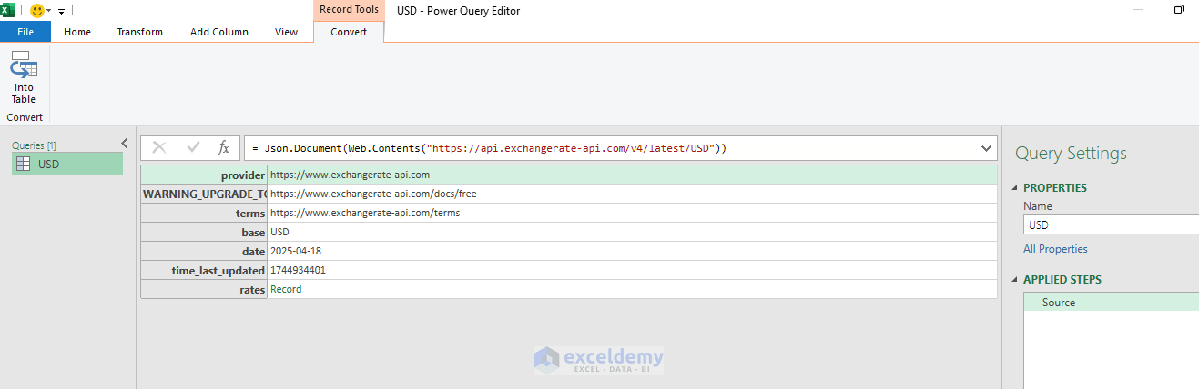Click the query Name input field
1199x389 pixels.
[x=1111, y=224]
